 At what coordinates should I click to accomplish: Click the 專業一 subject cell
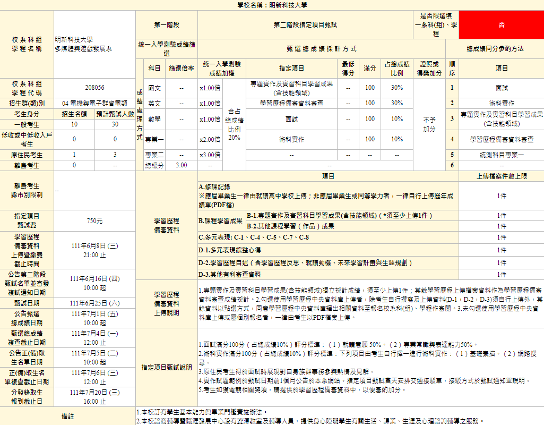pyautogui.click(x=154, y=140)
